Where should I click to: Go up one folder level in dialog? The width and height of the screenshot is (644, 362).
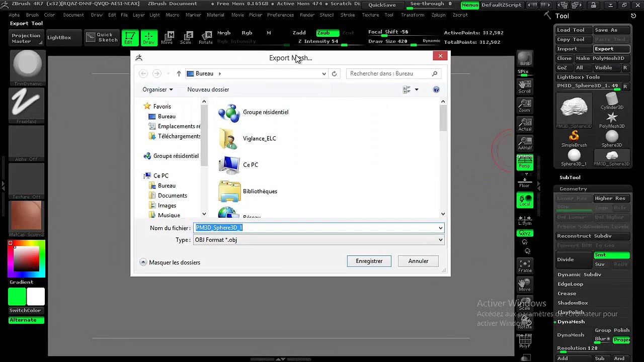[x=179, y=73]
